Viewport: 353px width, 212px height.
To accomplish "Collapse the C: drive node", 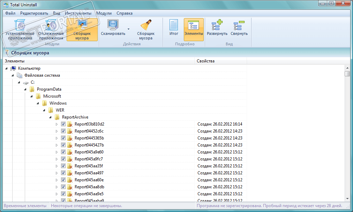I will tap(19, 82).
